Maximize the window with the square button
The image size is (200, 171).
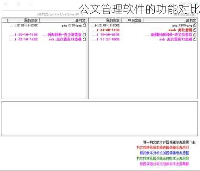coord(18,4)
